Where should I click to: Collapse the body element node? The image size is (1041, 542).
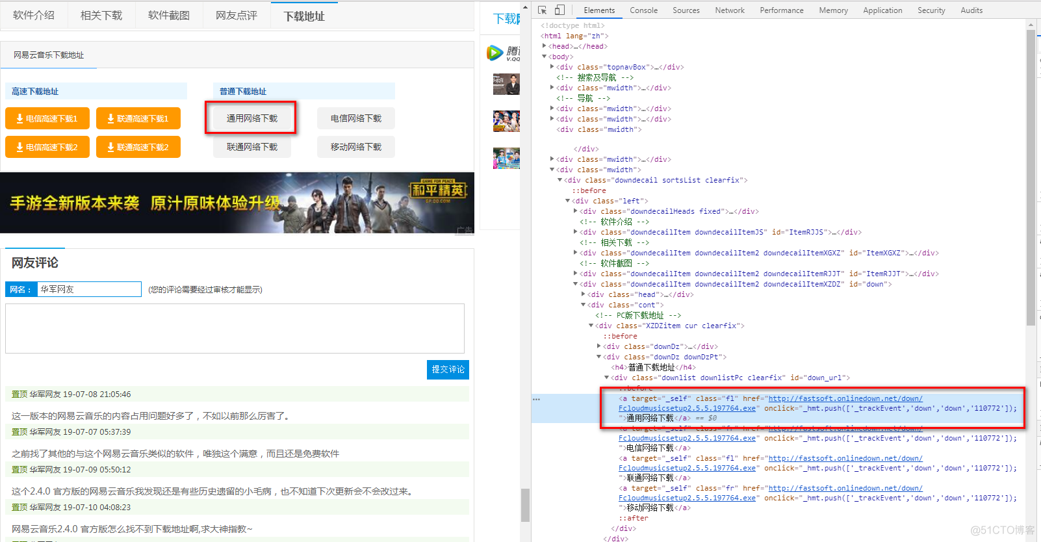545,57
